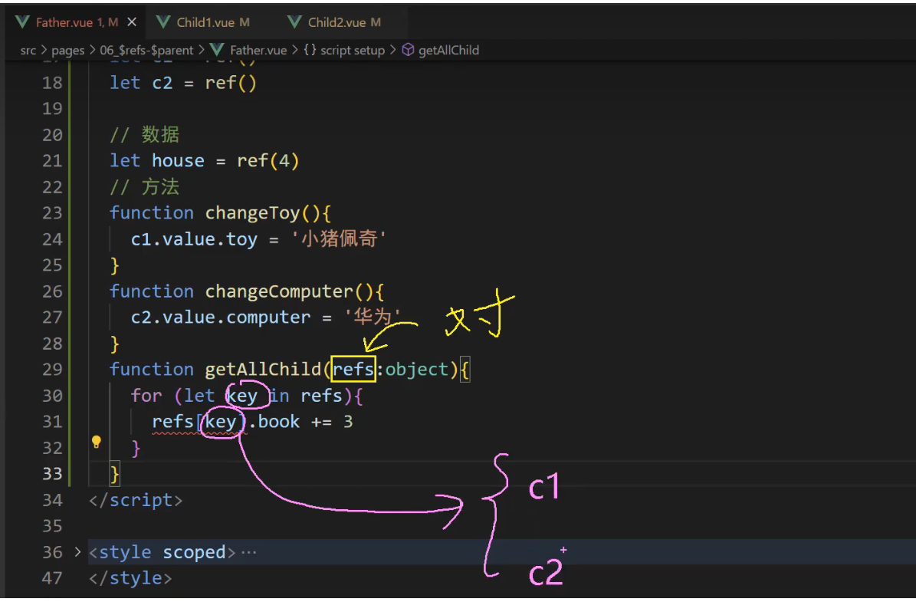The width and height of the screenshot is (916, 602).
Task: Click the braces icon before script setup
Action: (x=310, y=51)
